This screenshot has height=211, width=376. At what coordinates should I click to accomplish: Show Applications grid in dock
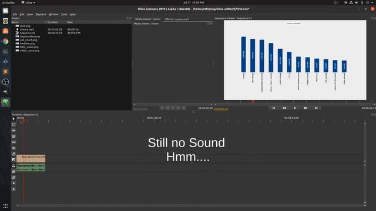click(x=5, y=206)
